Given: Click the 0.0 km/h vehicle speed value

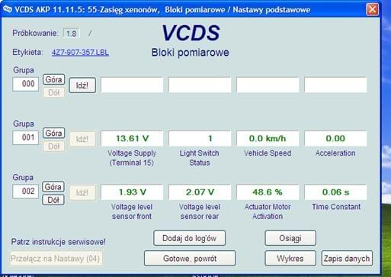Looking at the screenshot, I should click(268, 138).
